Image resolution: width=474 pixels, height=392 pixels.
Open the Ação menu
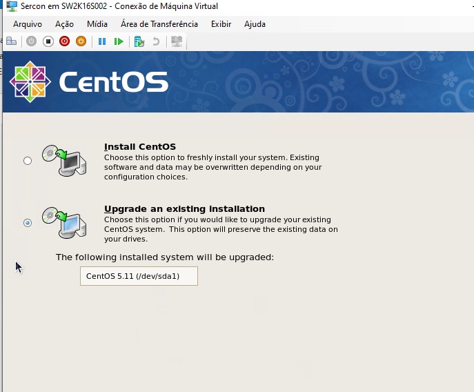tap(64, 24)
